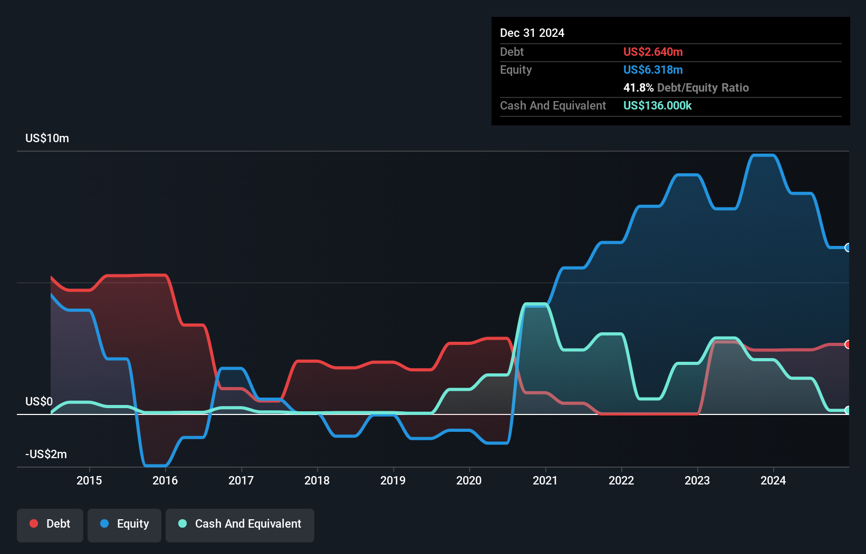Select the red Debt endpoint marker on chart
Screen dimensions: 866x554
(x=848, y=344)
